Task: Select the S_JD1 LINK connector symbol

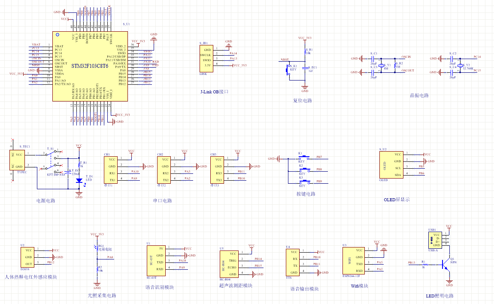Action: point(206,59)
